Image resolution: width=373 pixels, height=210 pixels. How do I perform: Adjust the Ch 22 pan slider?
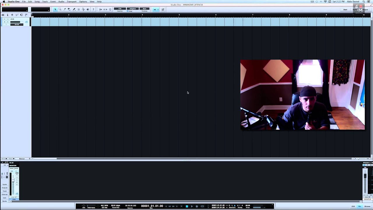(x=14, y=168)
